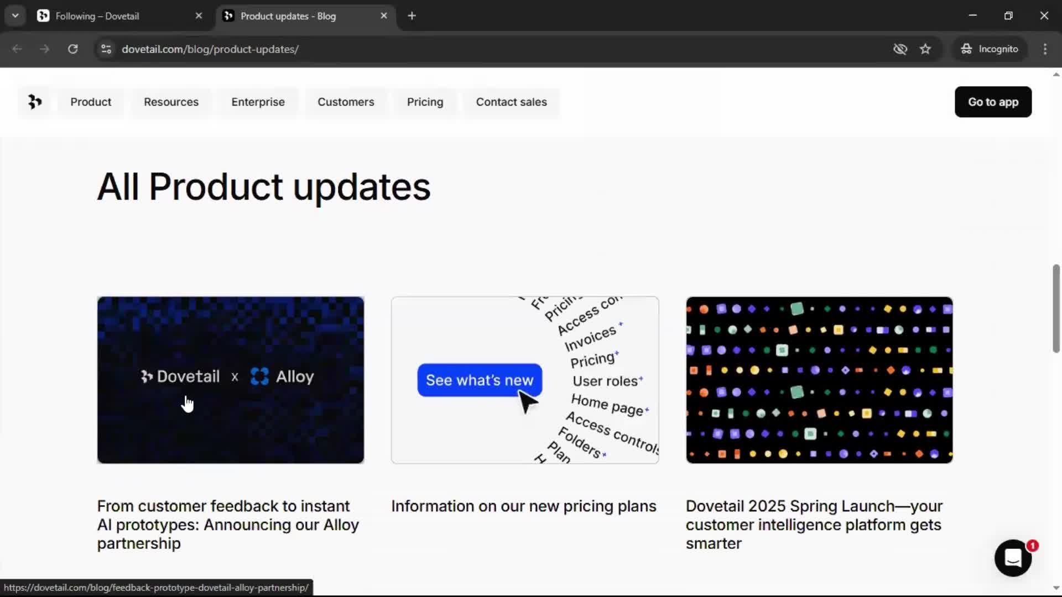Open the Information on our new pricing plans link
This screenshot has height=597, width=1062.
click(523, 506)
